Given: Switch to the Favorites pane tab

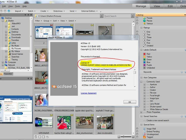Looking at the screenshot, I should point(8,74).
